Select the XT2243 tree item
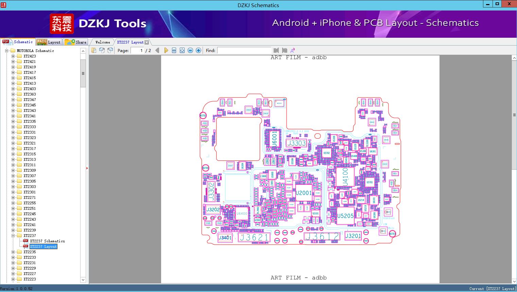This screenshot has width=517, height=292. (30, 219)
